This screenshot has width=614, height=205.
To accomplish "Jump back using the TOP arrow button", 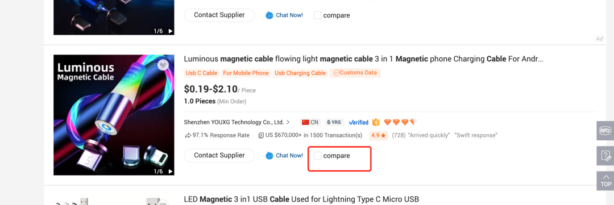I will click(605, 181).
